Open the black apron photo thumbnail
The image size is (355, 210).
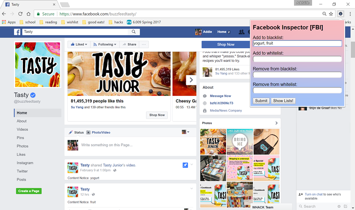pos(267,141)
